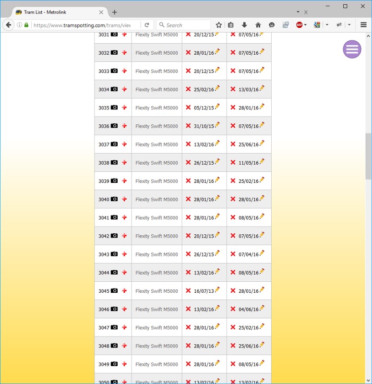Open the camera icon for tram 3036
372x384 pixels.
pyautogui.click(x=114, y=126)
